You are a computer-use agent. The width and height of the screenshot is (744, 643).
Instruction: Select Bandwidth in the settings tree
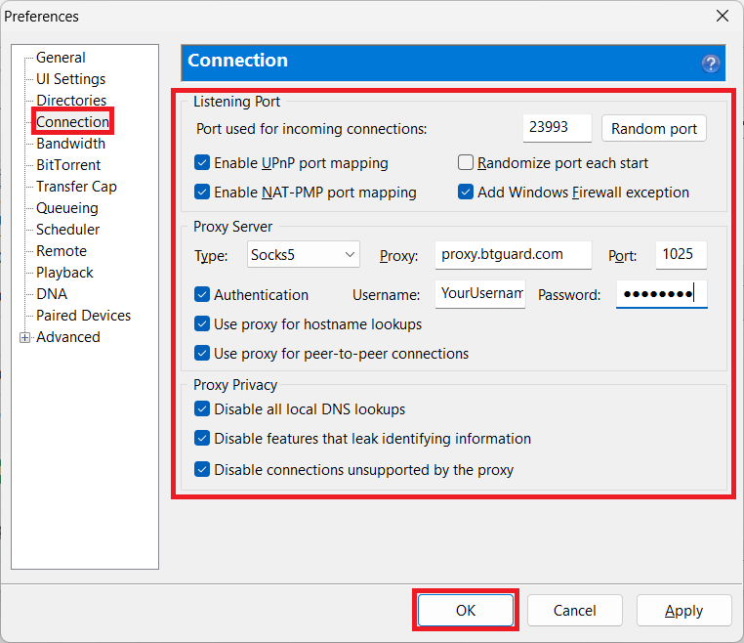coord(70,144)
